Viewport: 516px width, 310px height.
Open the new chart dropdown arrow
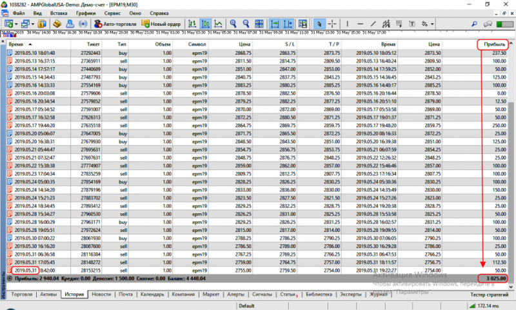[x=15, y=24]
